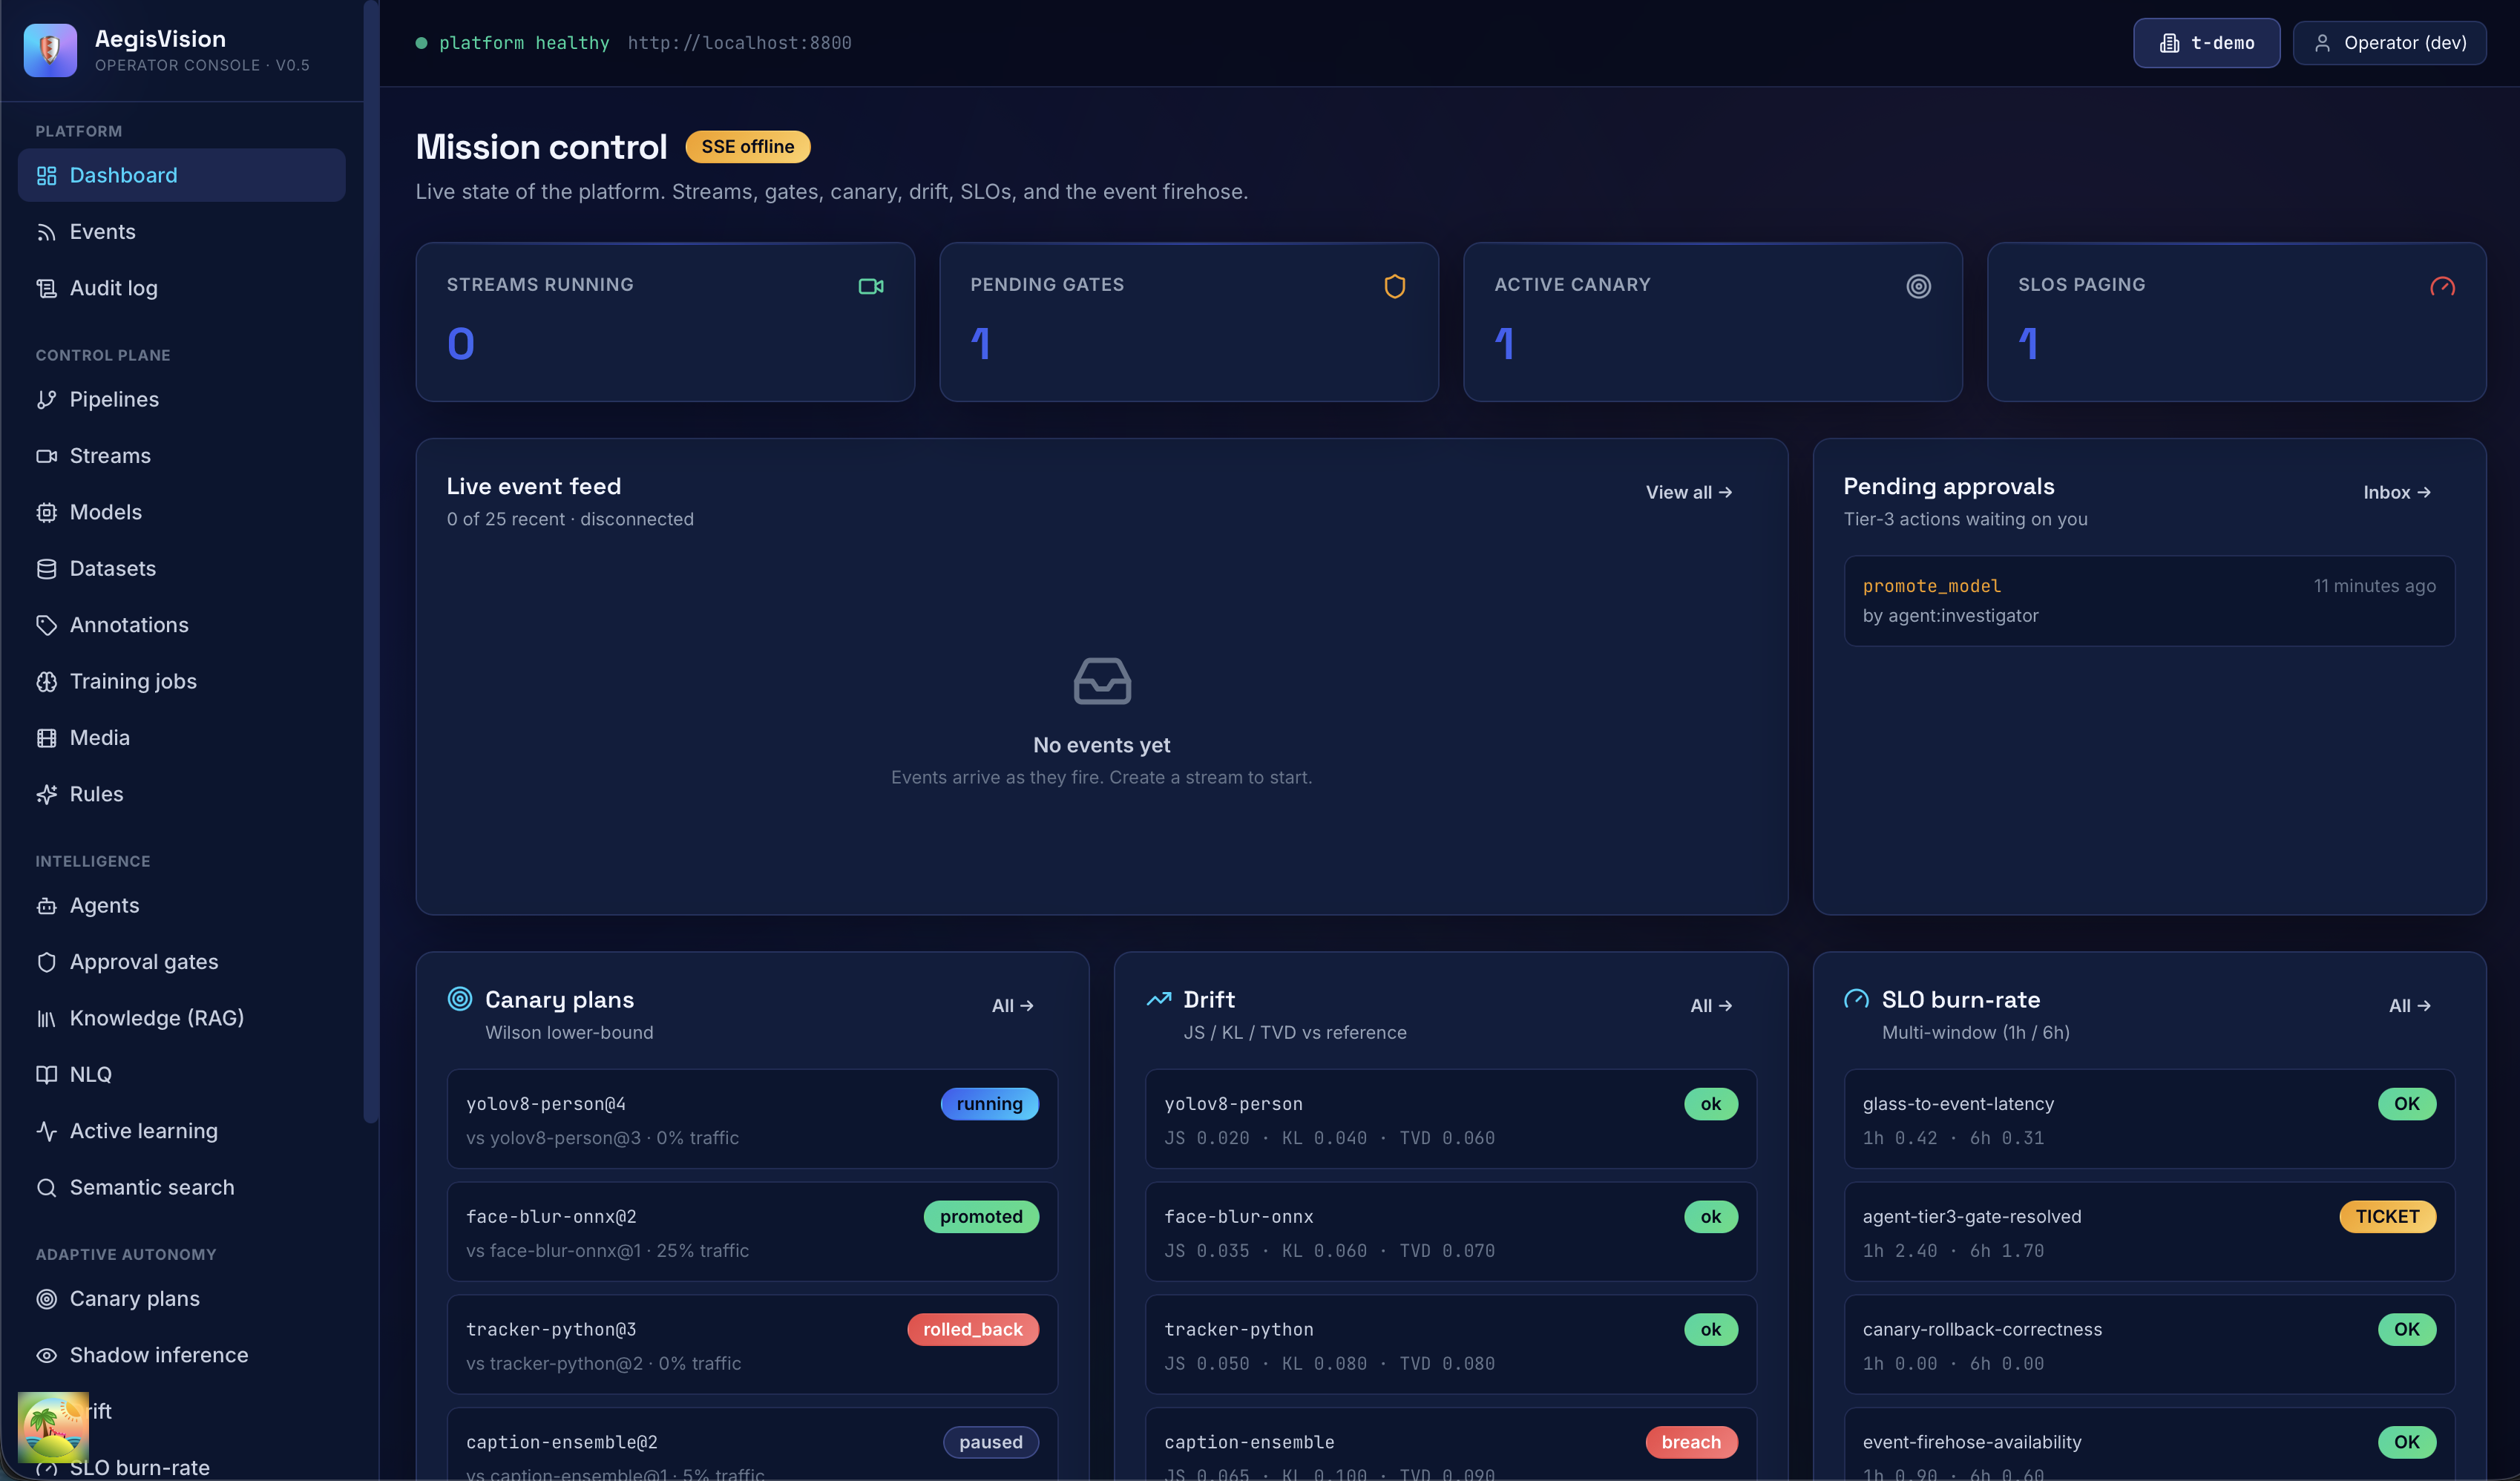Click the inbox icon in the empty event feed

click(x=1102, y=681)
